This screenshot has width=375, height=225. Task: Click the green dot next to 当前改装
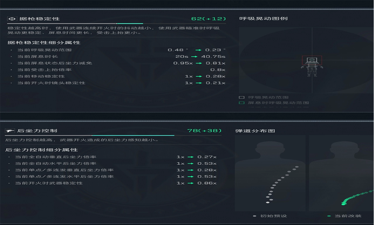tap(329, 216)
